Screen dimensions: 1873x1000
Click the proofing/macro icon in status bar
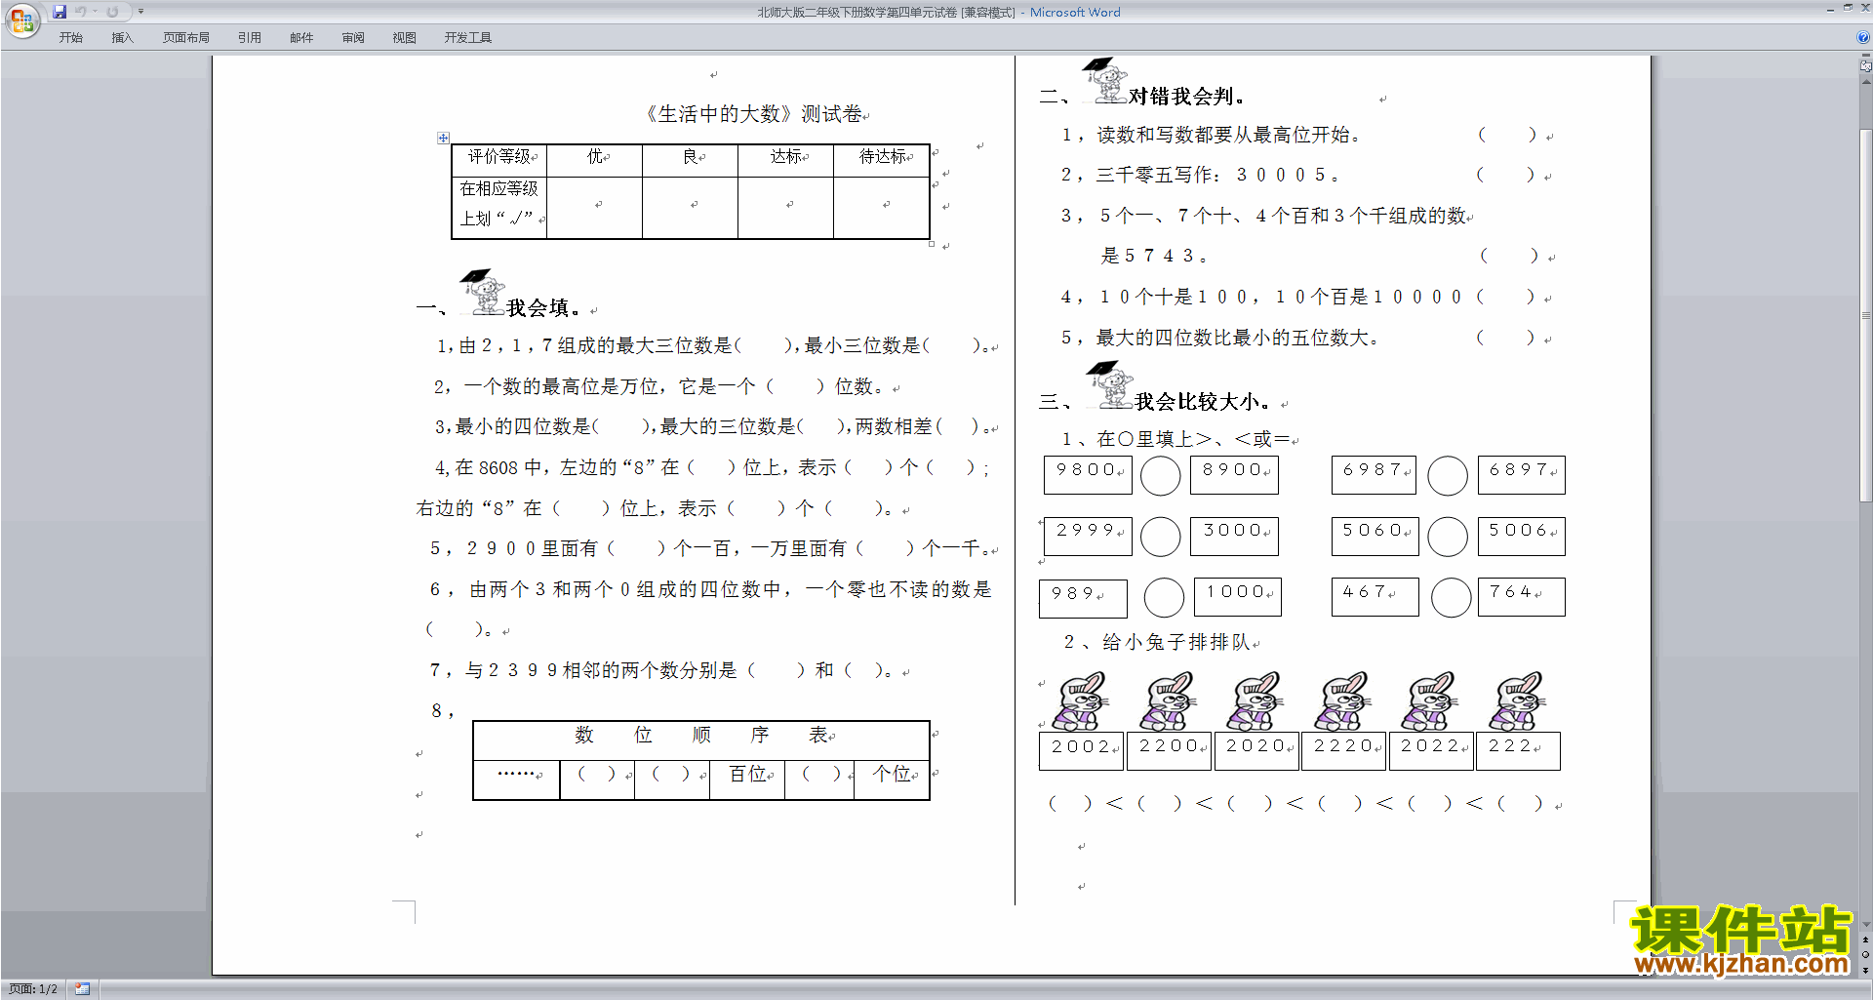point(83,989)
